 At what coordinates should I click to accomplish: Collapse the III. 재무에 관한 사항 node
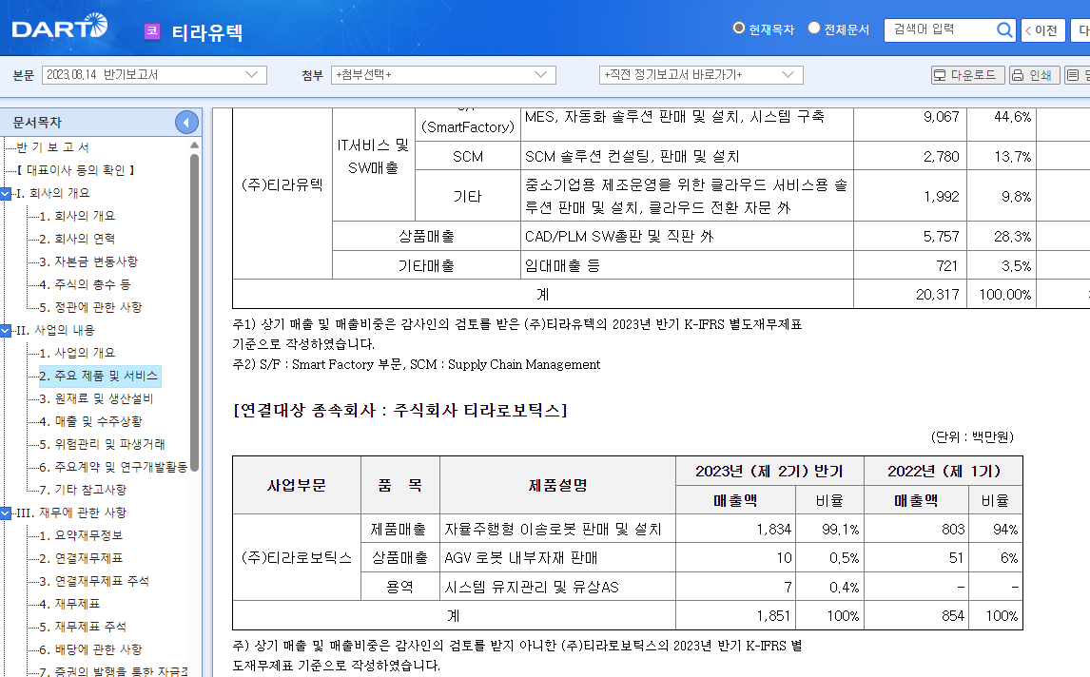pyautogui.click(x=6, y=513)
